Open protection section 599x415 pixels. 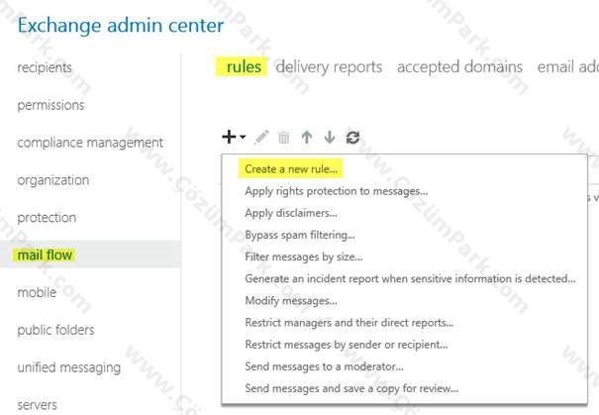pyautogui.click(x=47, y=218)
